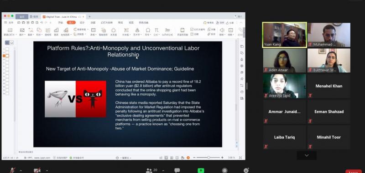Select the highlighted slide thumbnail in panel
Screen dimensions: 365x173
[x=7, y=56]
